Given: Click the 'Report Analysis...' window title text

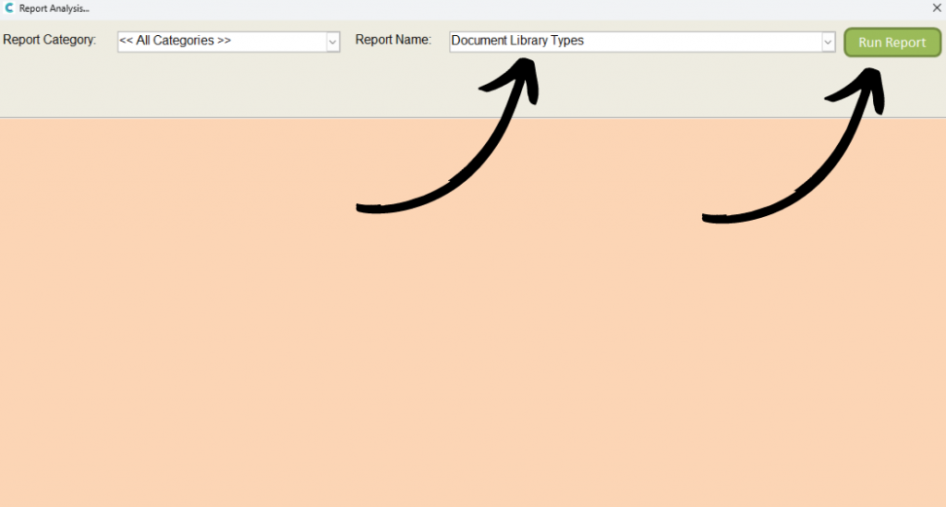Looking at the screenshot, I should (x=54, y=8).
